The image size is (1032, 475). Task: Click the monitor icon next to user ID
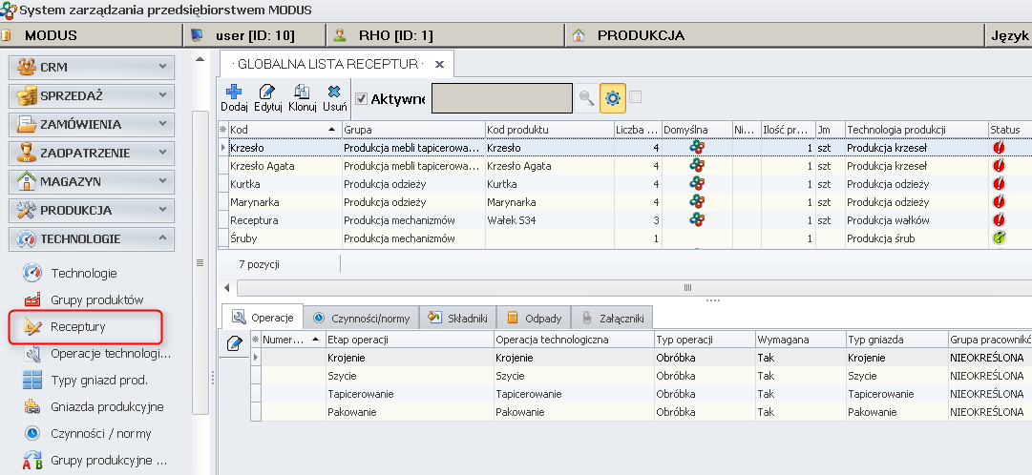pos(197,35)
